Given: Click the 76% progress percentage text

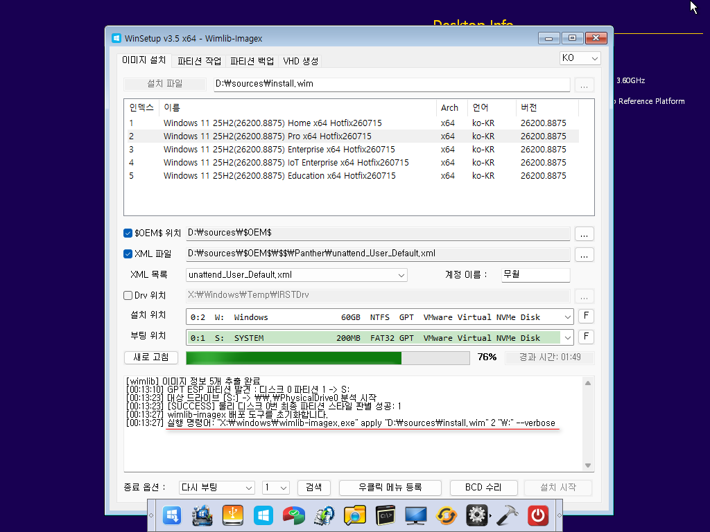Looking at the screenshot, I should [487, 357].
